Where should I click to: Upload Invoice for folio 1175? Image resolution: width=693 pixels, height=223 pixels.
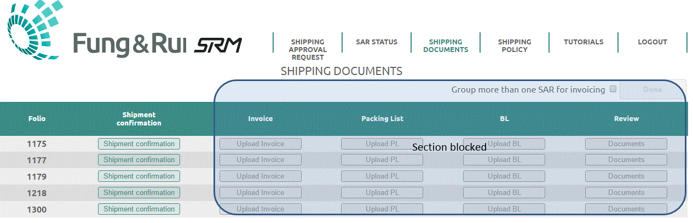(261, 144)
